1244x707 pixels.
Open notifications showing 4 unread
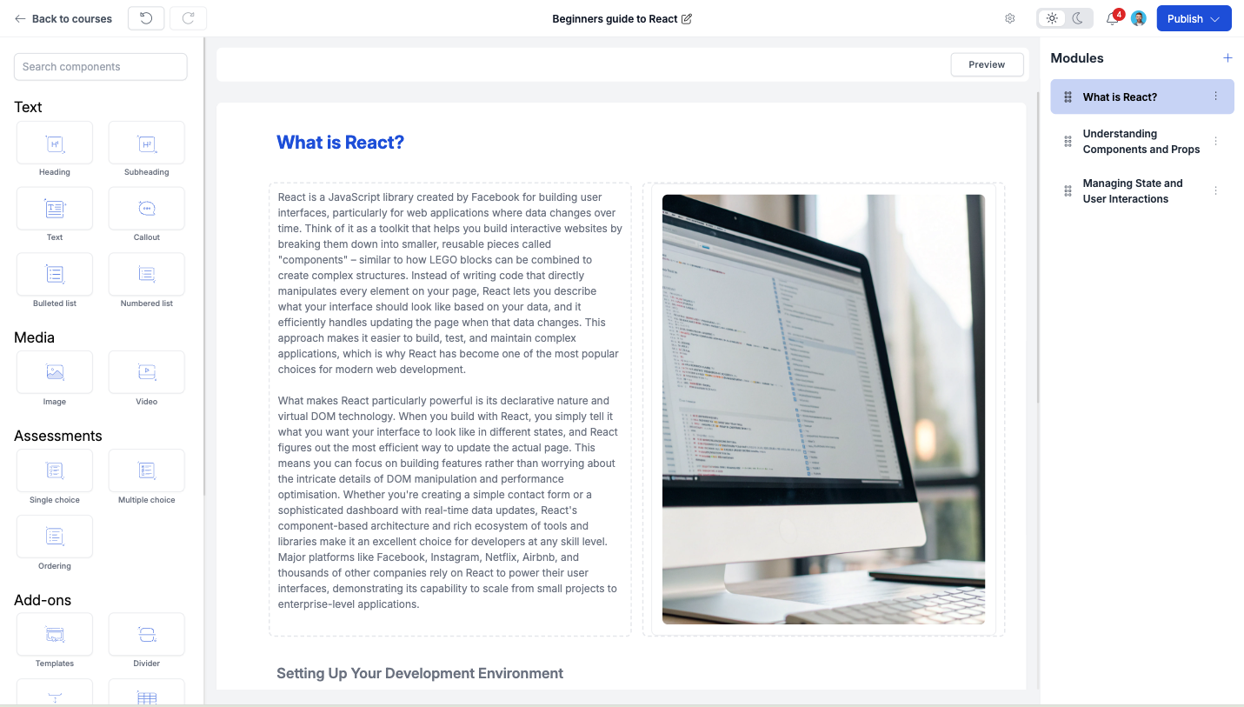[x=1110, y=18]
